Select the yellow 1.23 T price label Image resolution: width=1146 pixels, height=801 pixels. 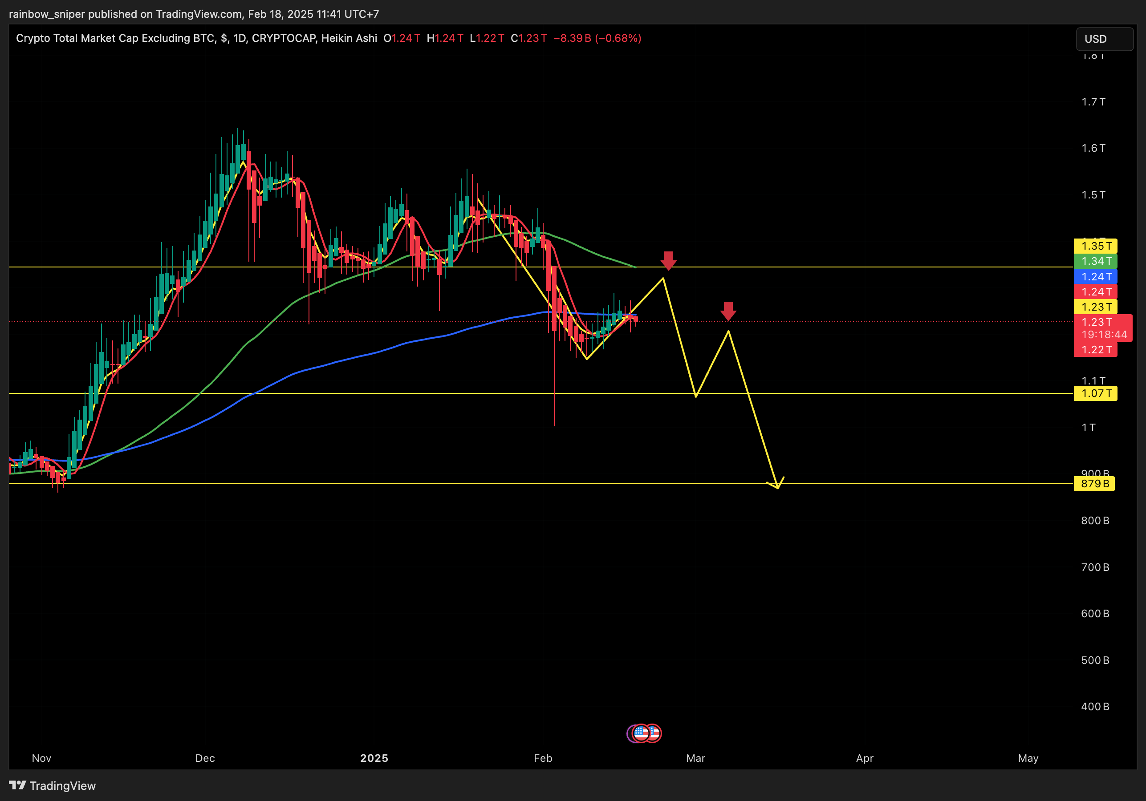point(1096,307)
